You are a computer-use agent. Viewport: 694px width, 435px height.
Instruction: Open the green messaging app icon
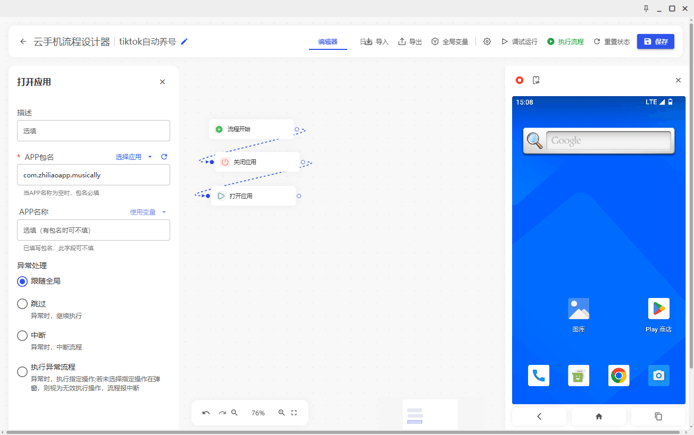tap(579, 376)
